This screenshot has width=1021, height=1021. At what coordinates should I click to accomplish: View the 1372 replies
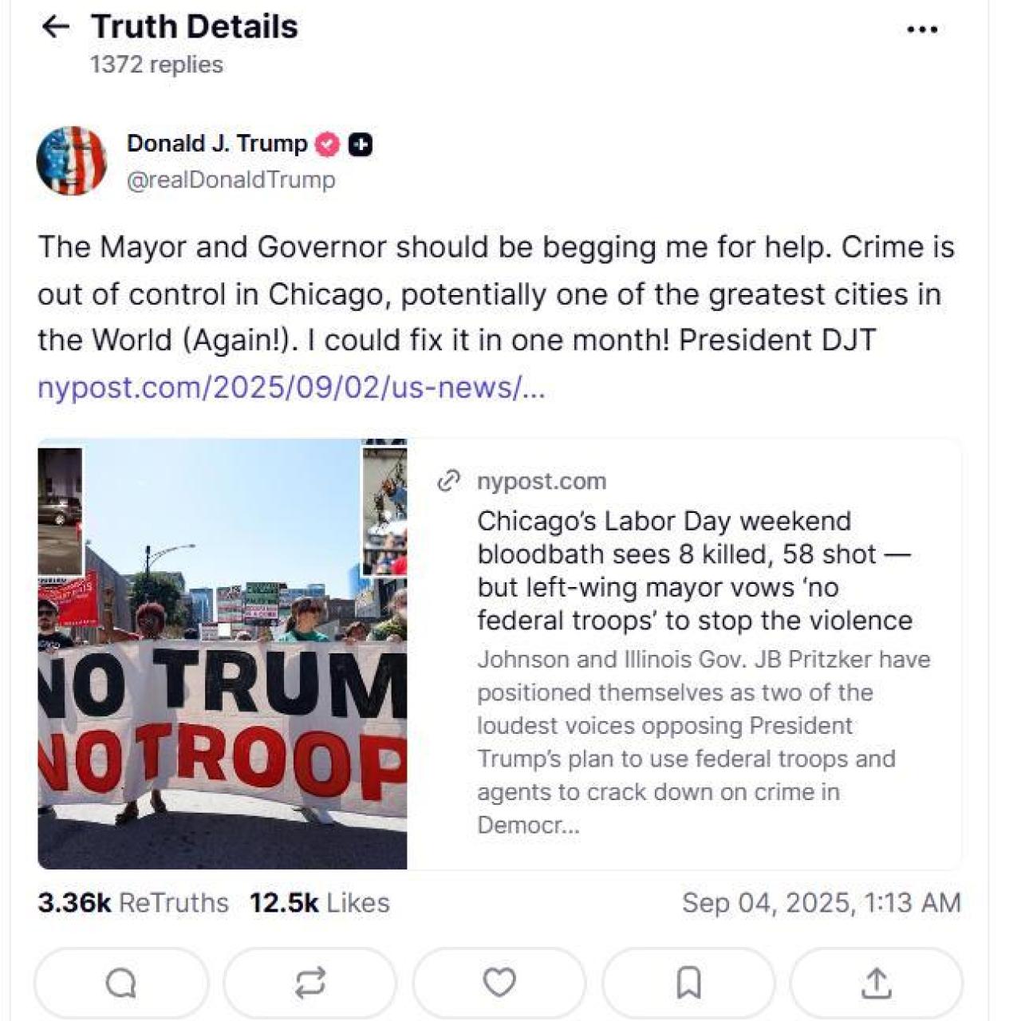[x=156, y=64]
